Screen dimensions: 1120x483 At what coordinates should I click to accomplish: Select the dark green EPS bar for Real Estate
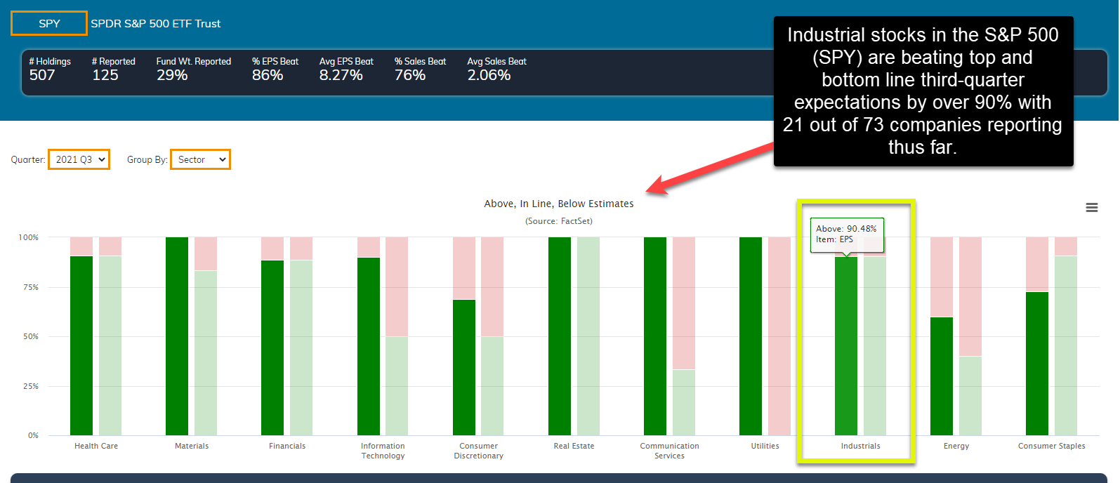560,336
